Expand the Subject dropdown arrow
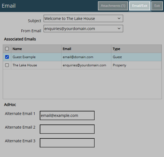Image resolution: width=164 pixels, height=157 pixels. (119, 18)
